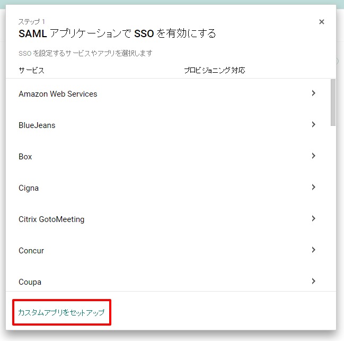Click the サービス column header
The width and height of the screenshot is (344, 341).
[x=31, y=70]
